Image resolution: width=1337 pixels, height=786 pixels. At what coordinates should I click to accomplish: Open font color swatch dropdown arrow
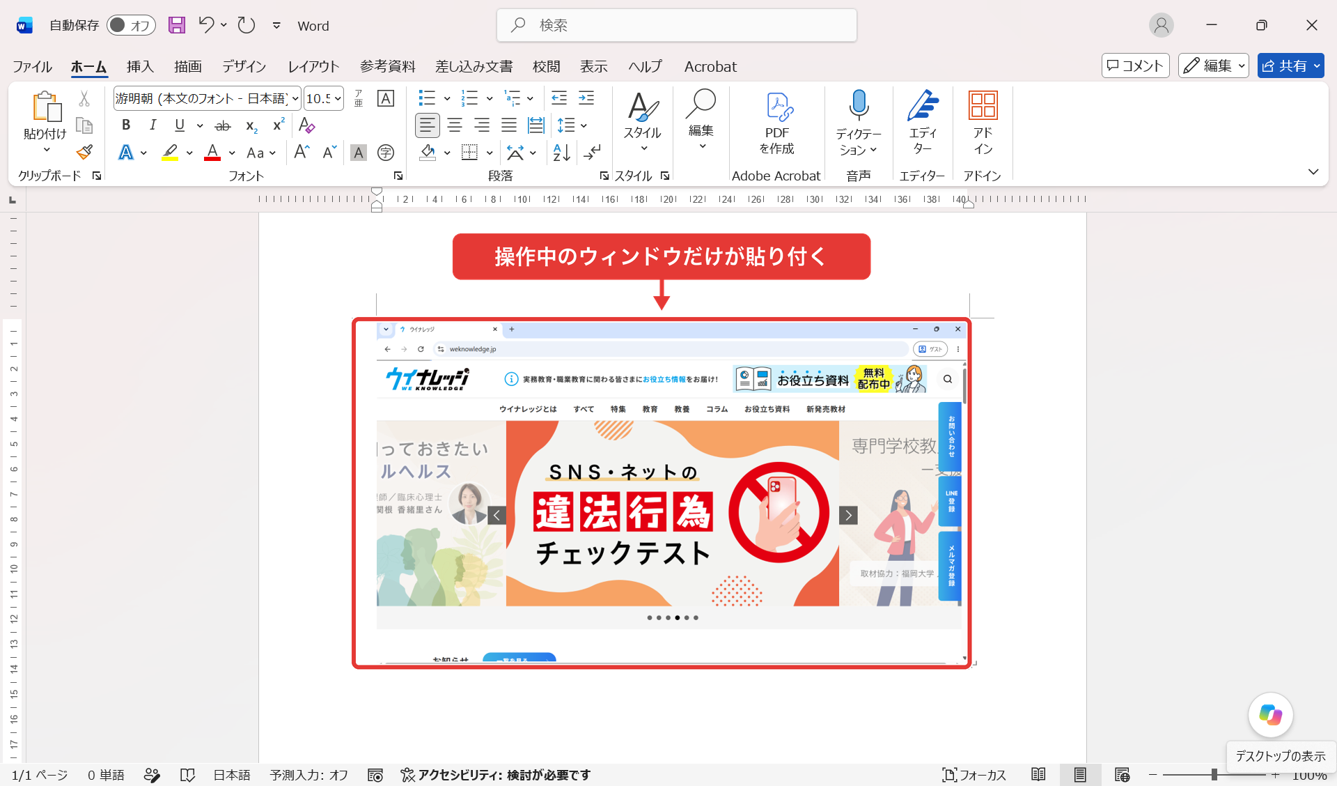[x=232, y=153]
